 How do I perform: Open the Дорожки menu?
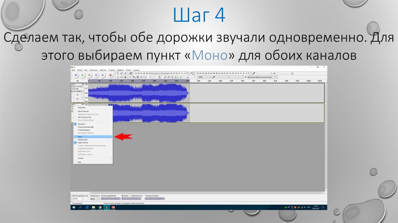coord(103,70)
